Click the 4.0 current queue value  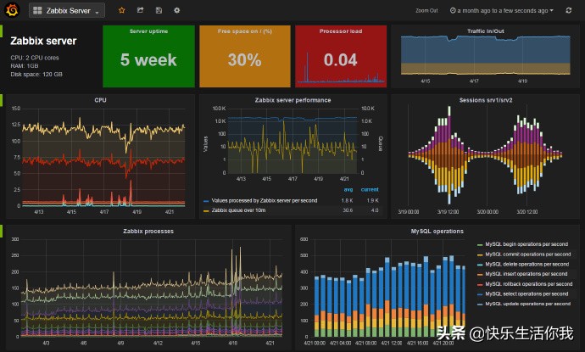(375, 210)
